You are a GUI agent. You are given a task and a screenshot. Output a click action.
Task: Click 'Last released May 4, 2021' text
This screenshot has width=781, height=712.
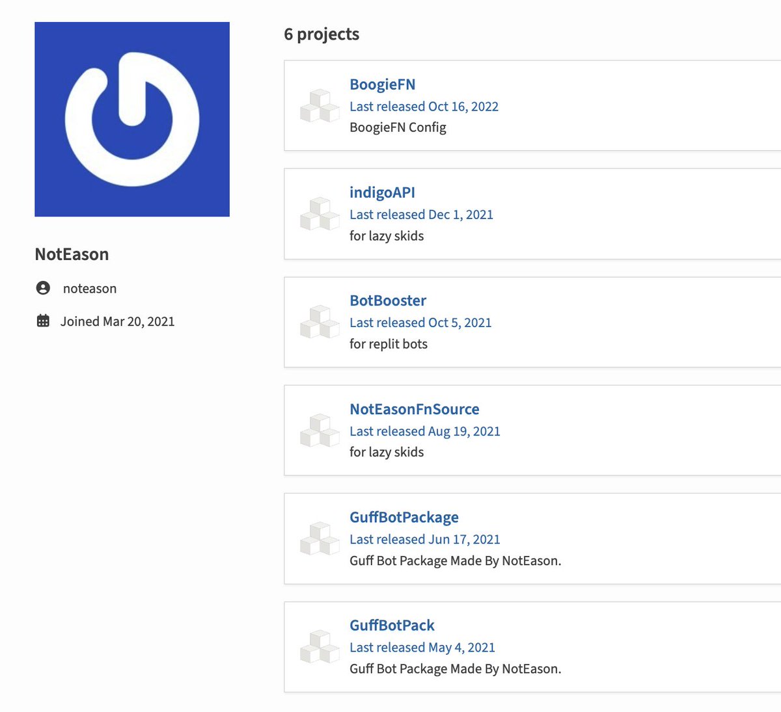[x=422, y=647]
